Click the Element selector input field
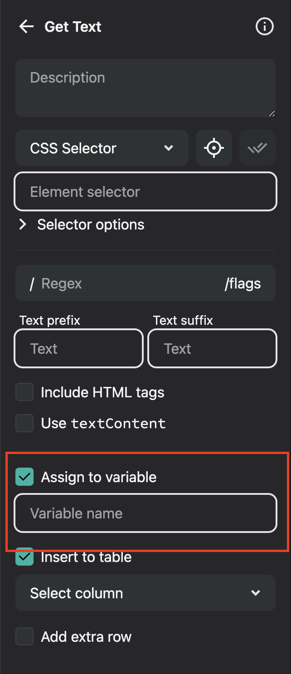291x674 pixels. (145, 191)
